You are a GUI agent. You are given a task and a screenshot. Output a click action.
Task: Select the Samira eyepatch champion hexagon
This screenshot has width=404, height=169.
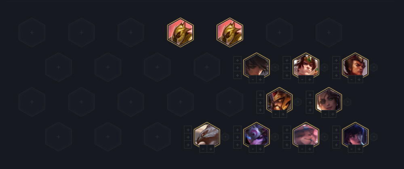pyautogui.click(x=329, y=100)
